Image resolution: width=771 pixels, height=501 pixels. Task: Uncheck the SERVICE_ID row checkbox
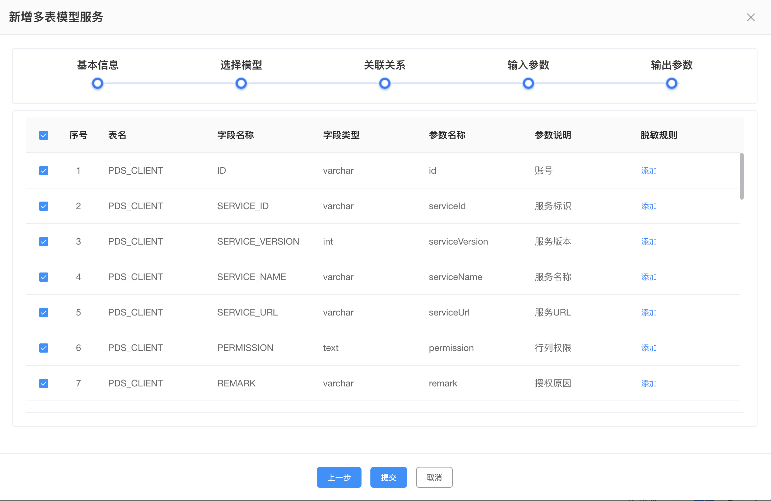pos(44,206)
